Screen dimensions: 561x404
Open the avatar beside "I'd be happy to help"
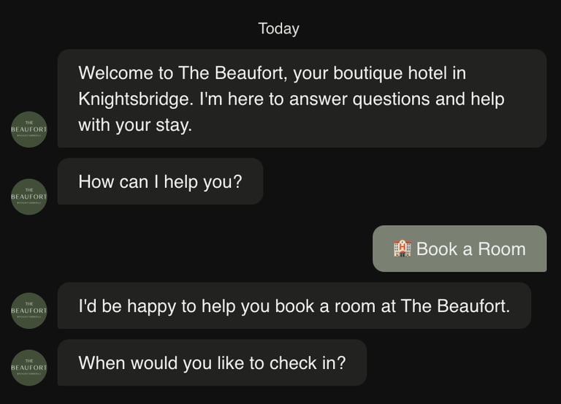click(29, 310)
